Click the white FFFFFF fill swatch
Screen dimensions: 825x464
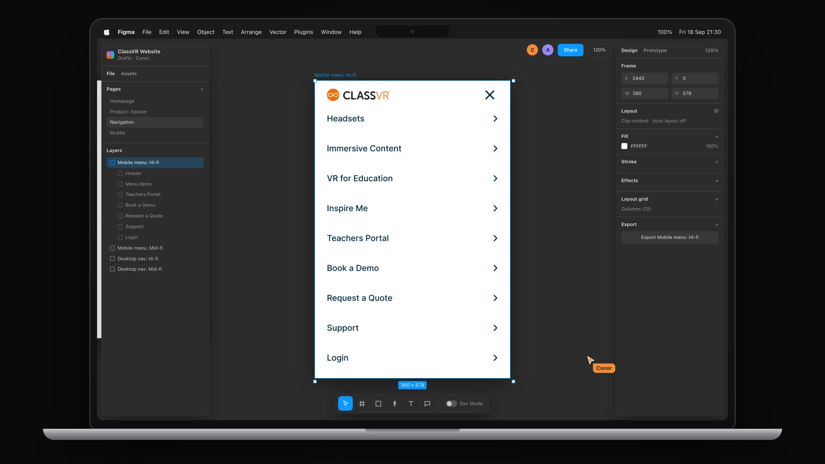click(624, 146)
